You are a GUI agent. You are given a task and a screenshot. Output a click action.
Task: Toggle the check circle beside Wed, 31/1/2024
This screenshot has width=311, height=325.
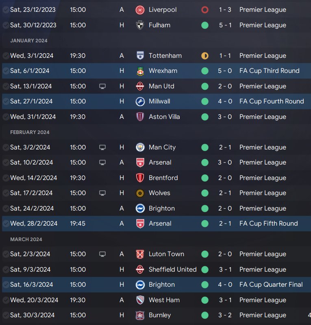[6, 117]
